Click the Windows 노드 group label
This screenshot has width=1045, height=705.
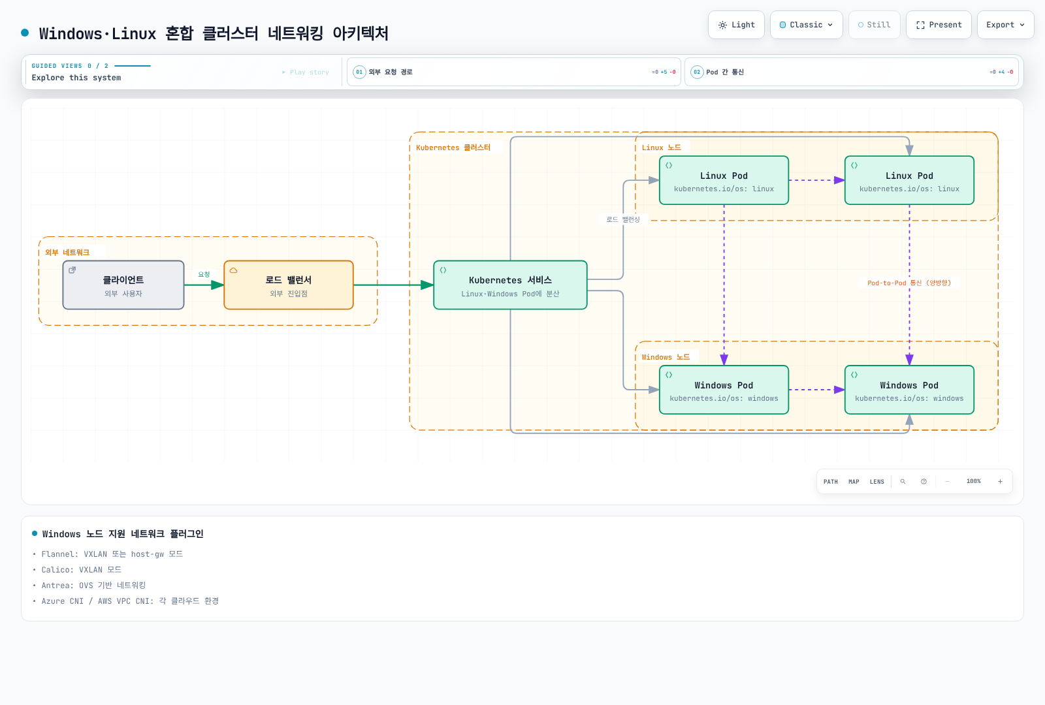coord(666,358)
